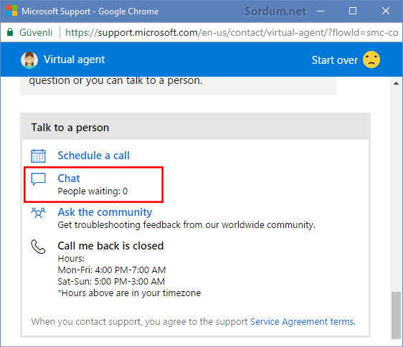The width and height of the screenshot is (403, 347).
Task: Click the green padlock security icon
Action: click(10, 32)
